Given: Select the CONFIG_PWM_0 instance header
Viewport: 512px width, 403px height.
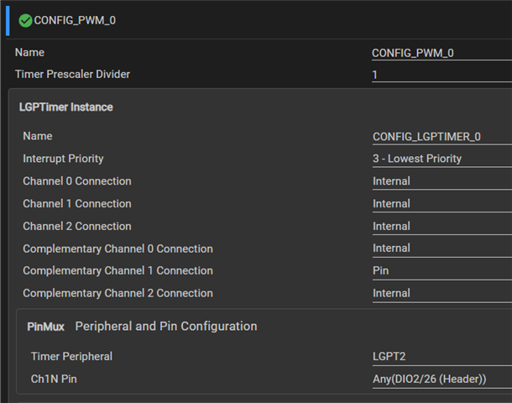Looking at the screenshot, I should coord(75,21).
